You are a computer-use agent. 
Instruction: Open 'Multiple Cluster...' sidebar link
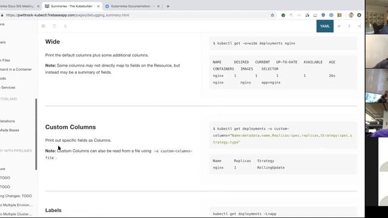point(16,214)
